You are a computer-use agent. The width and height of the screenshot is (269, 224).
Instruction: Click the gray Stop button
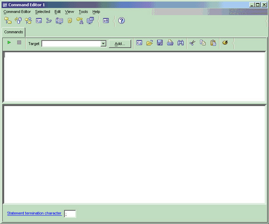(x=19, y=42)
